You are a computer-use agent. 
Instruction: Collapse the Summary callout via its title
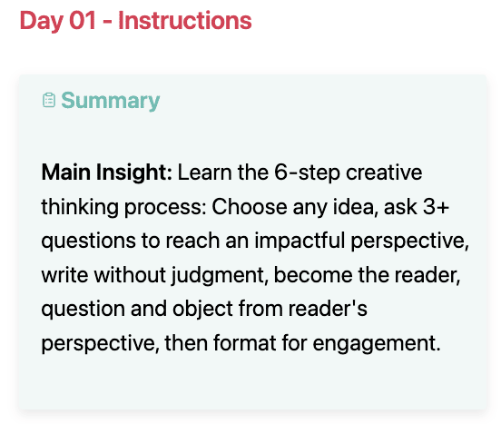(x=110, y=101)
